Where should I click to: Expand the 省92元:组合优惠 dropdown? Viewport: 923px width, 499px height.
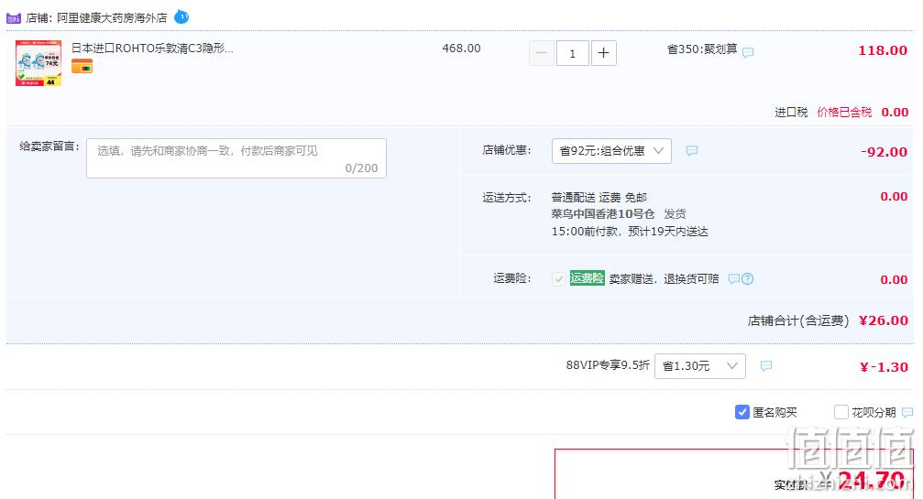click(611, 151)
